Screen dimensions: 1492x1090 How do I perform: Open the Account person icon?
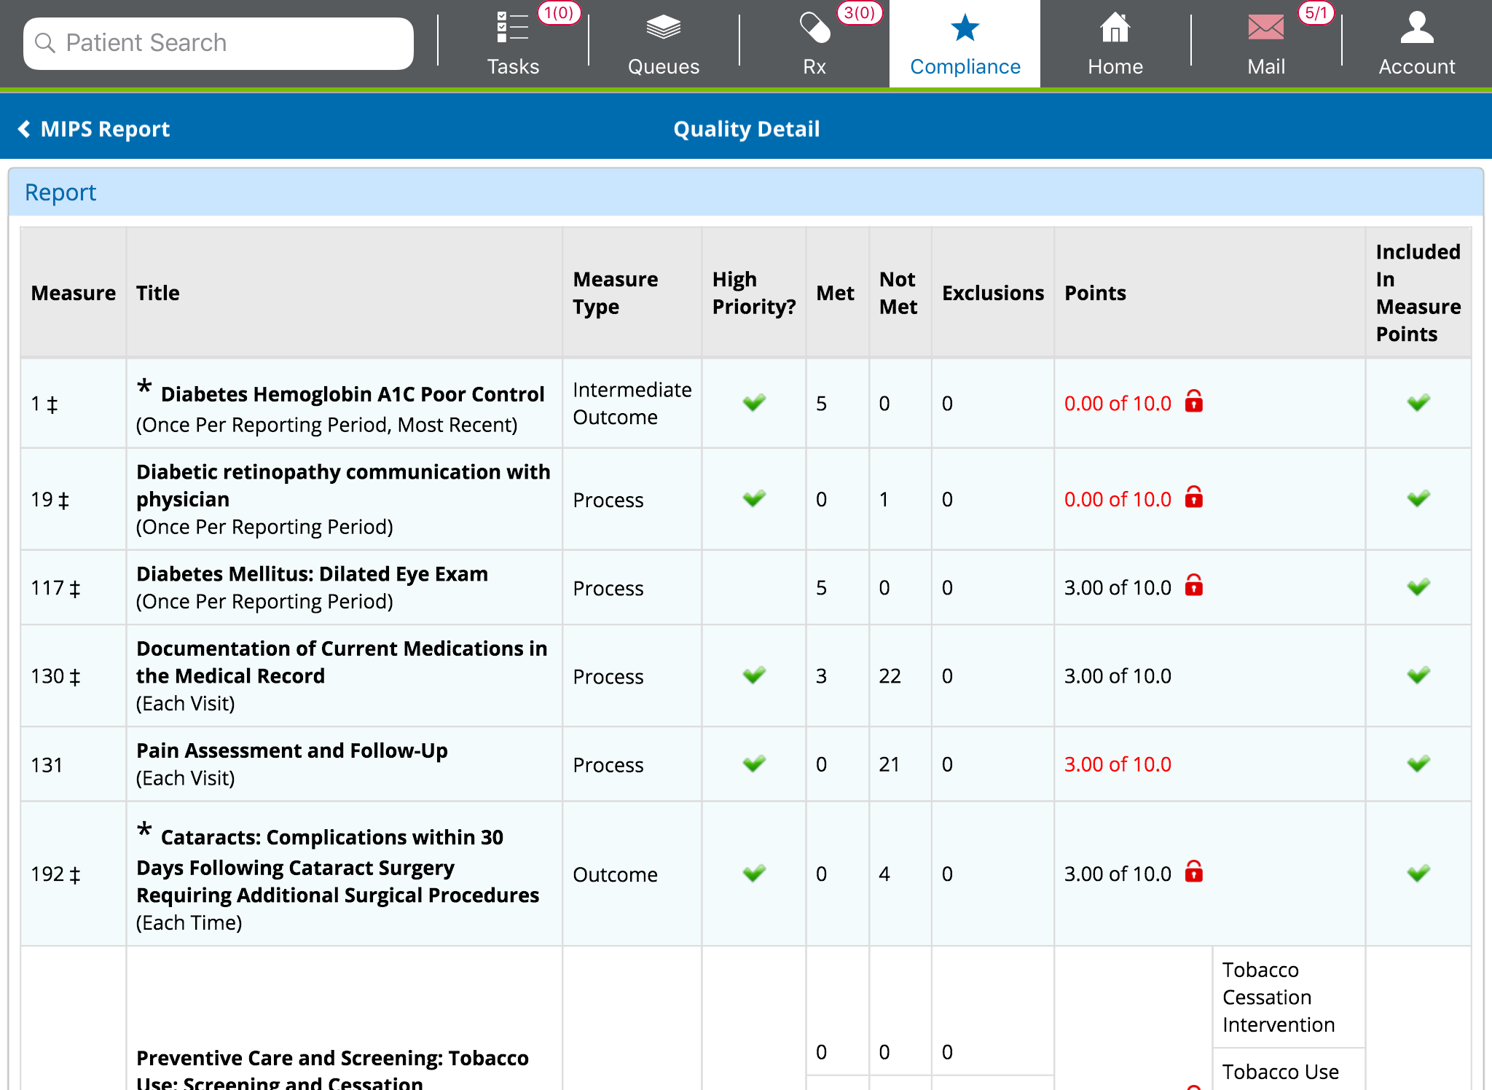coord(1416,28)
